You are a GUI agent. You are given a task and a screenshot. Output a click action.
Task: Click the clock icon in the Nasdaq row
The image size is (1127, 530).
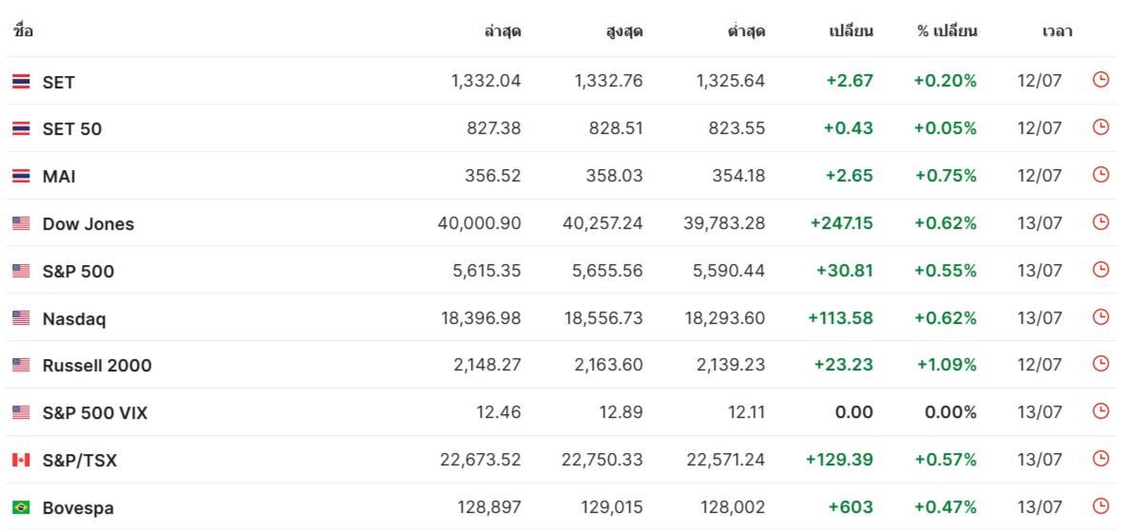coord(1100,316)
